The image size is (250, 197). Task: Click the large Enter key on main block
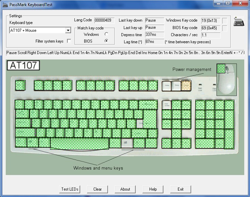click(x=150, y=119)
